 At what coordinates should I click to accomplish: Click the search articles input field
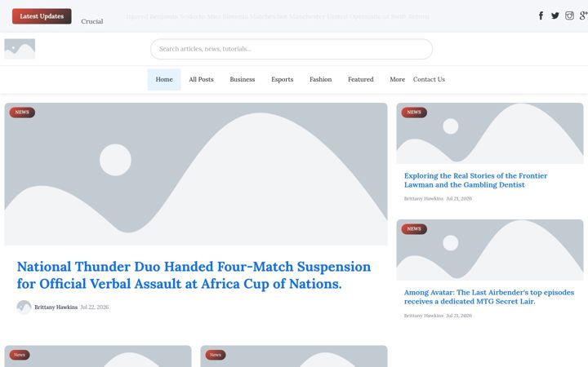point(292,49)
